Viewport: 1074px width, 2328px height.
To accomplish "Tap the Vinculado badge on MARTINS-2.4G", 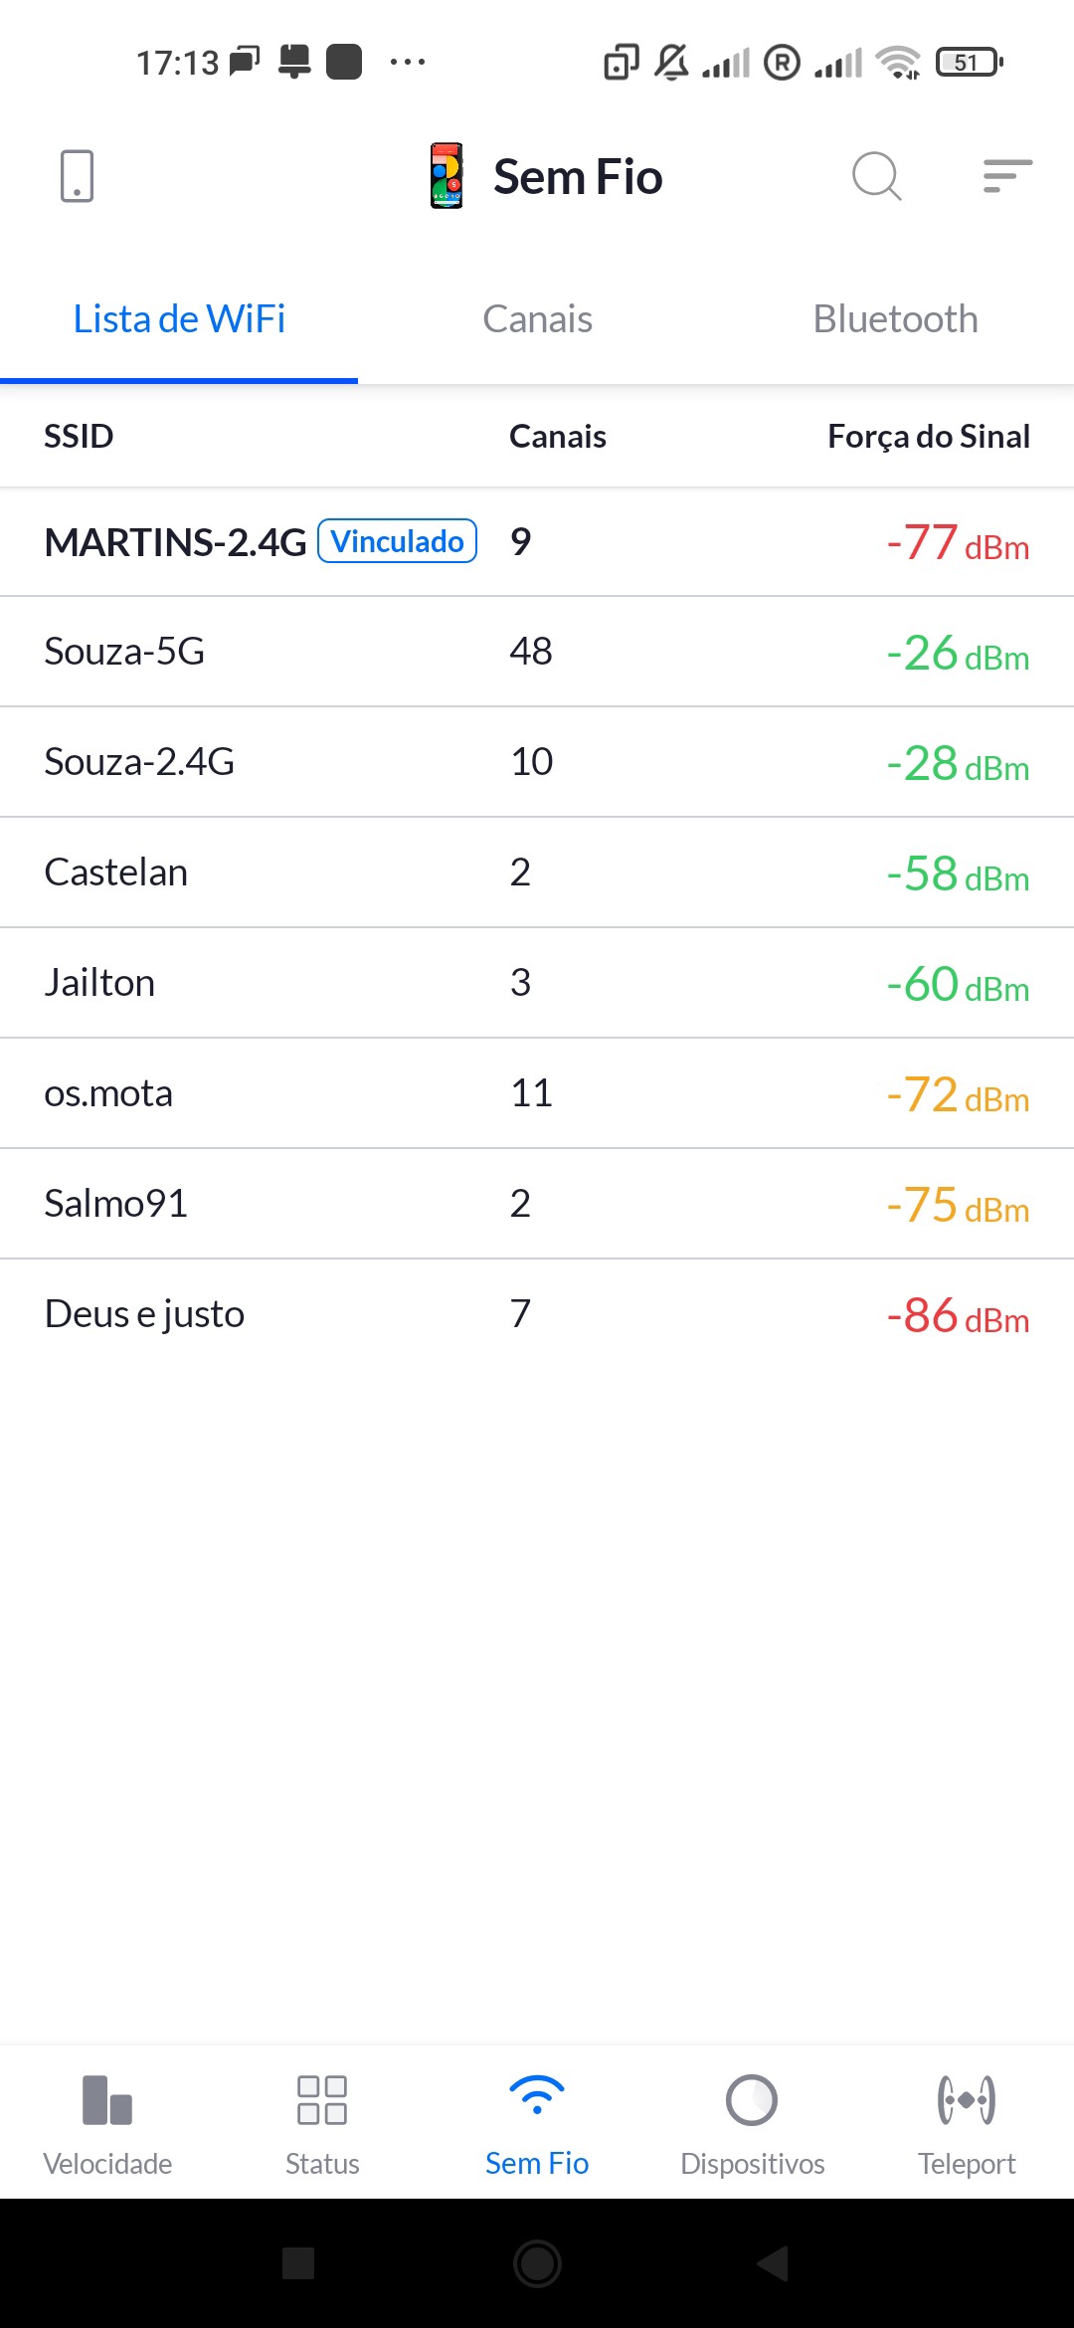I will coord(397,541).
